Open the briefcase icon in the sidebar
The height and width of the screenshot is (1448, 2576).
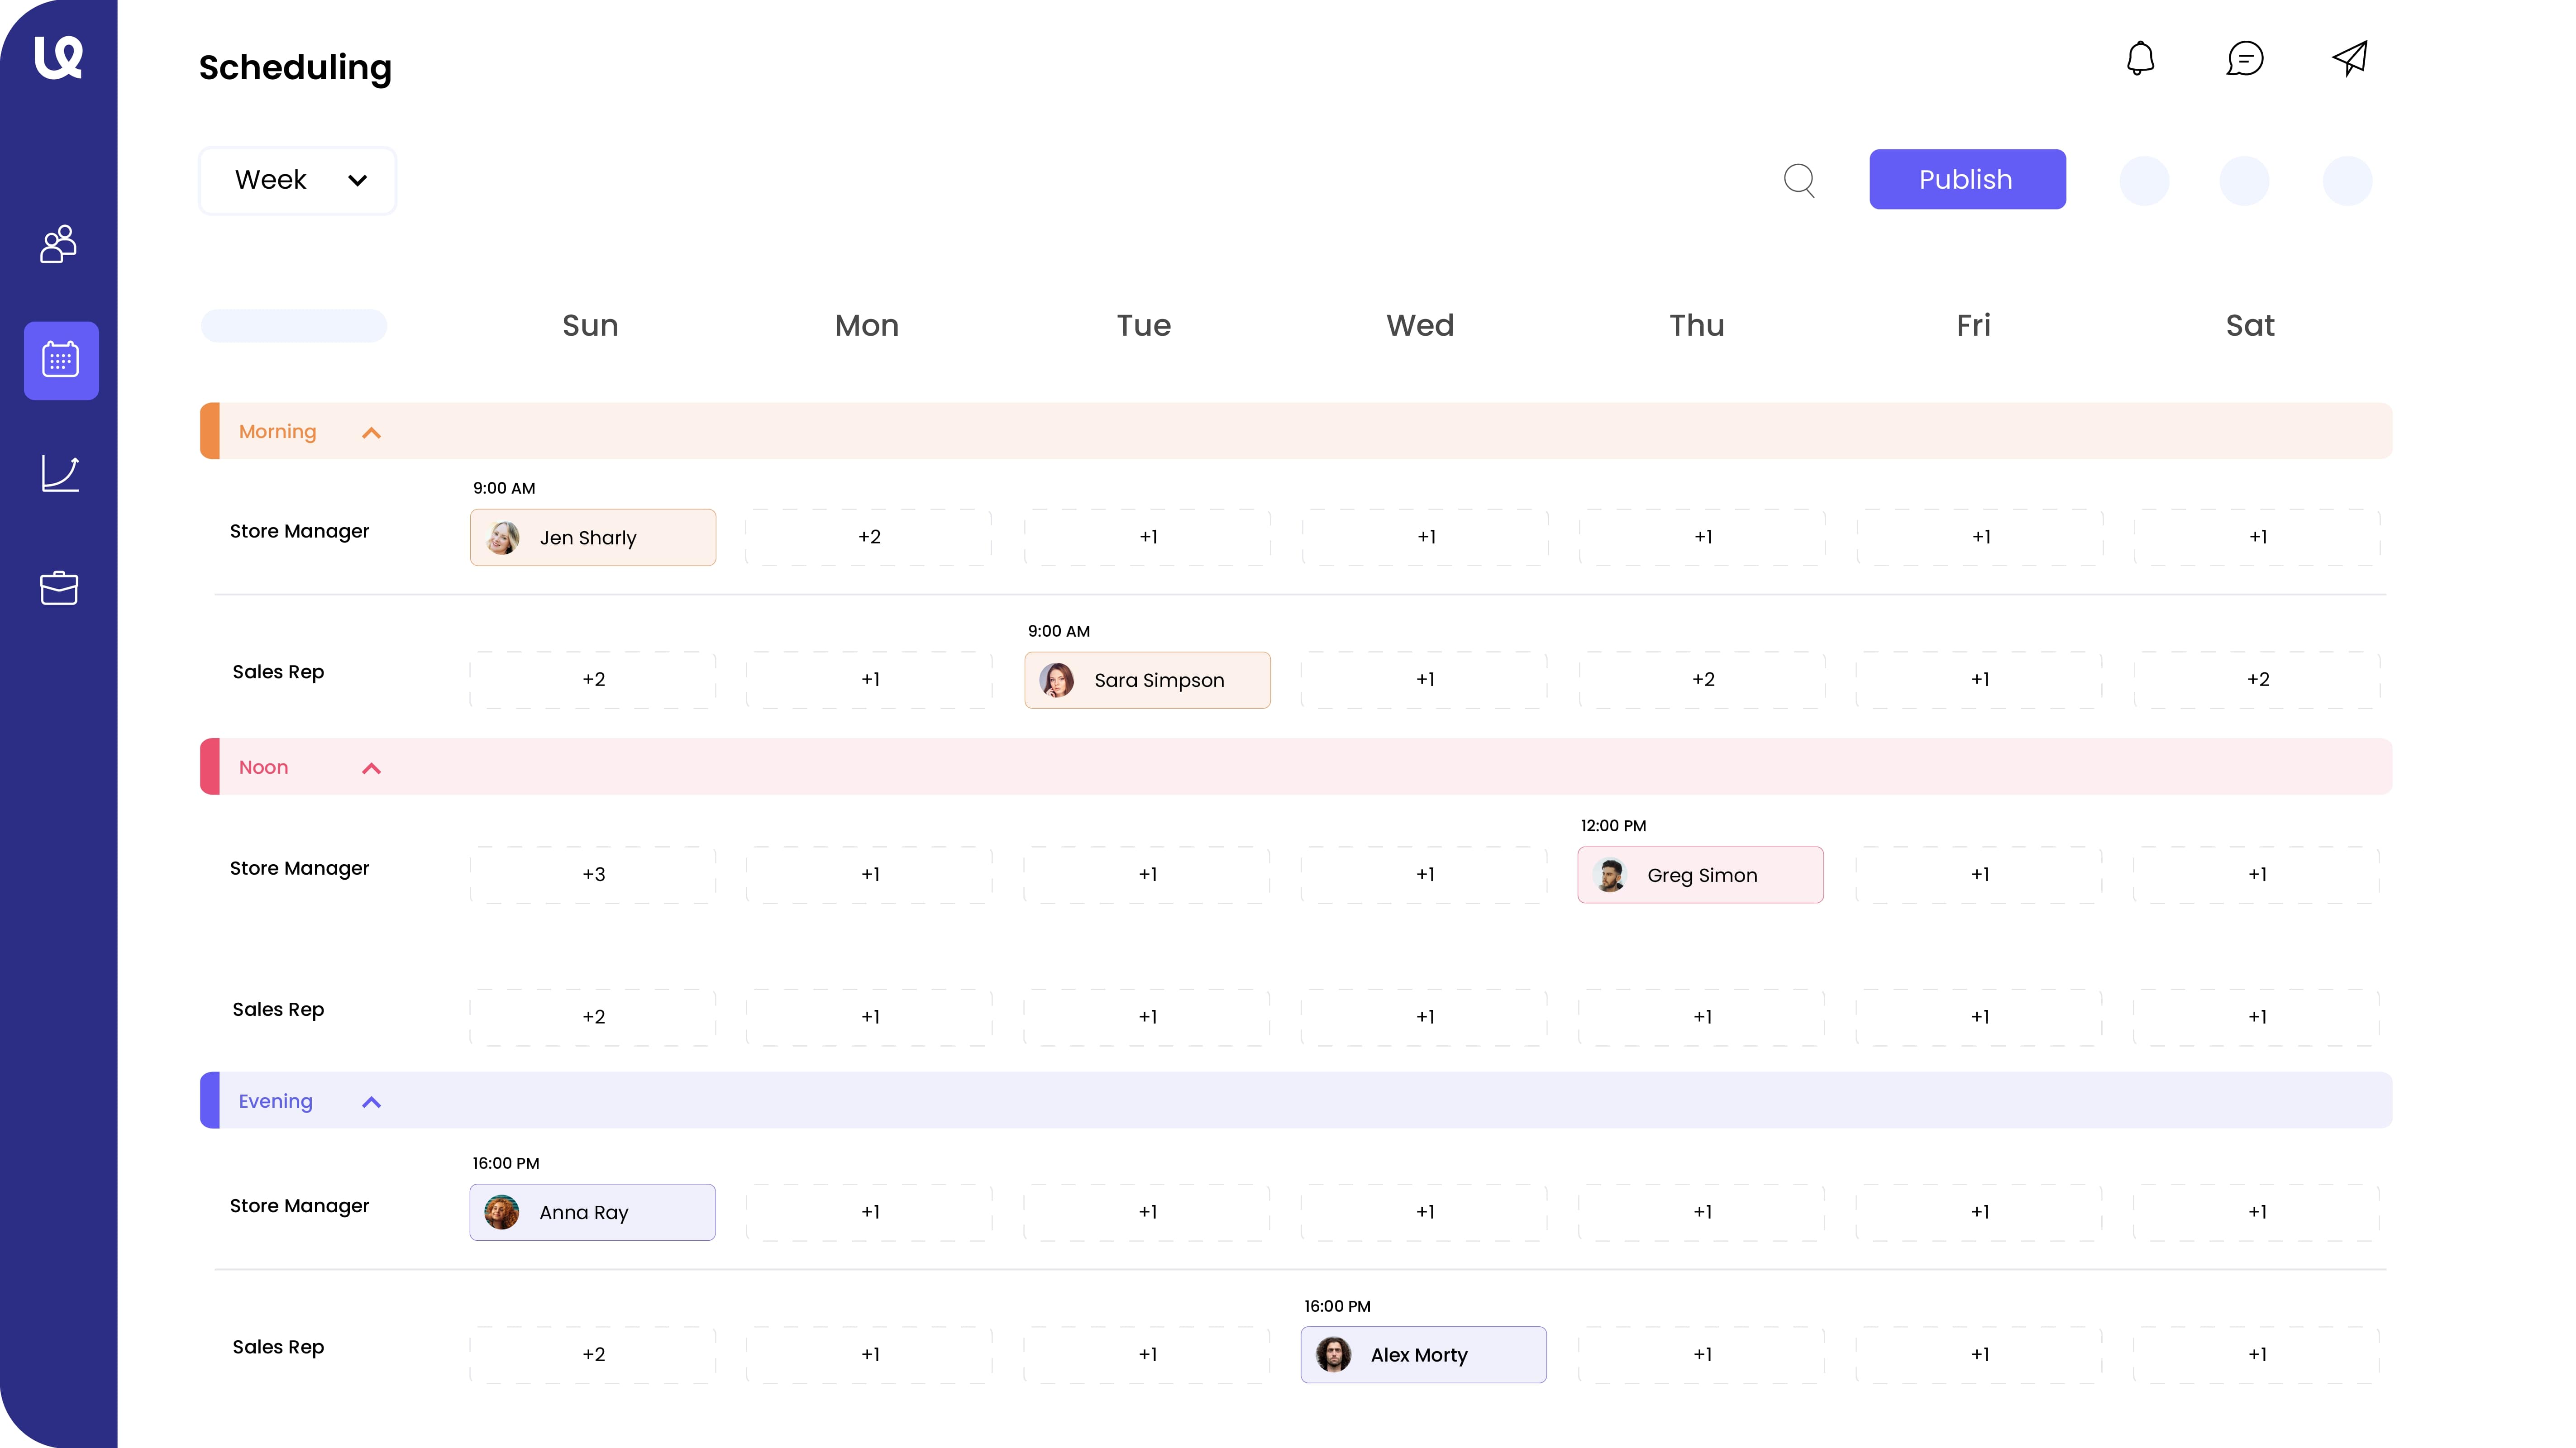point(58,588)
